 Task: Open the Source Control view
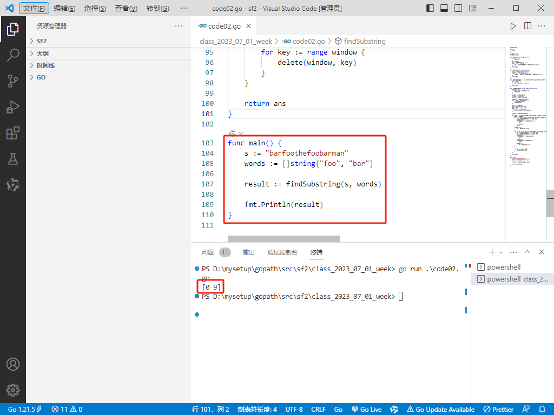(13, 81)
